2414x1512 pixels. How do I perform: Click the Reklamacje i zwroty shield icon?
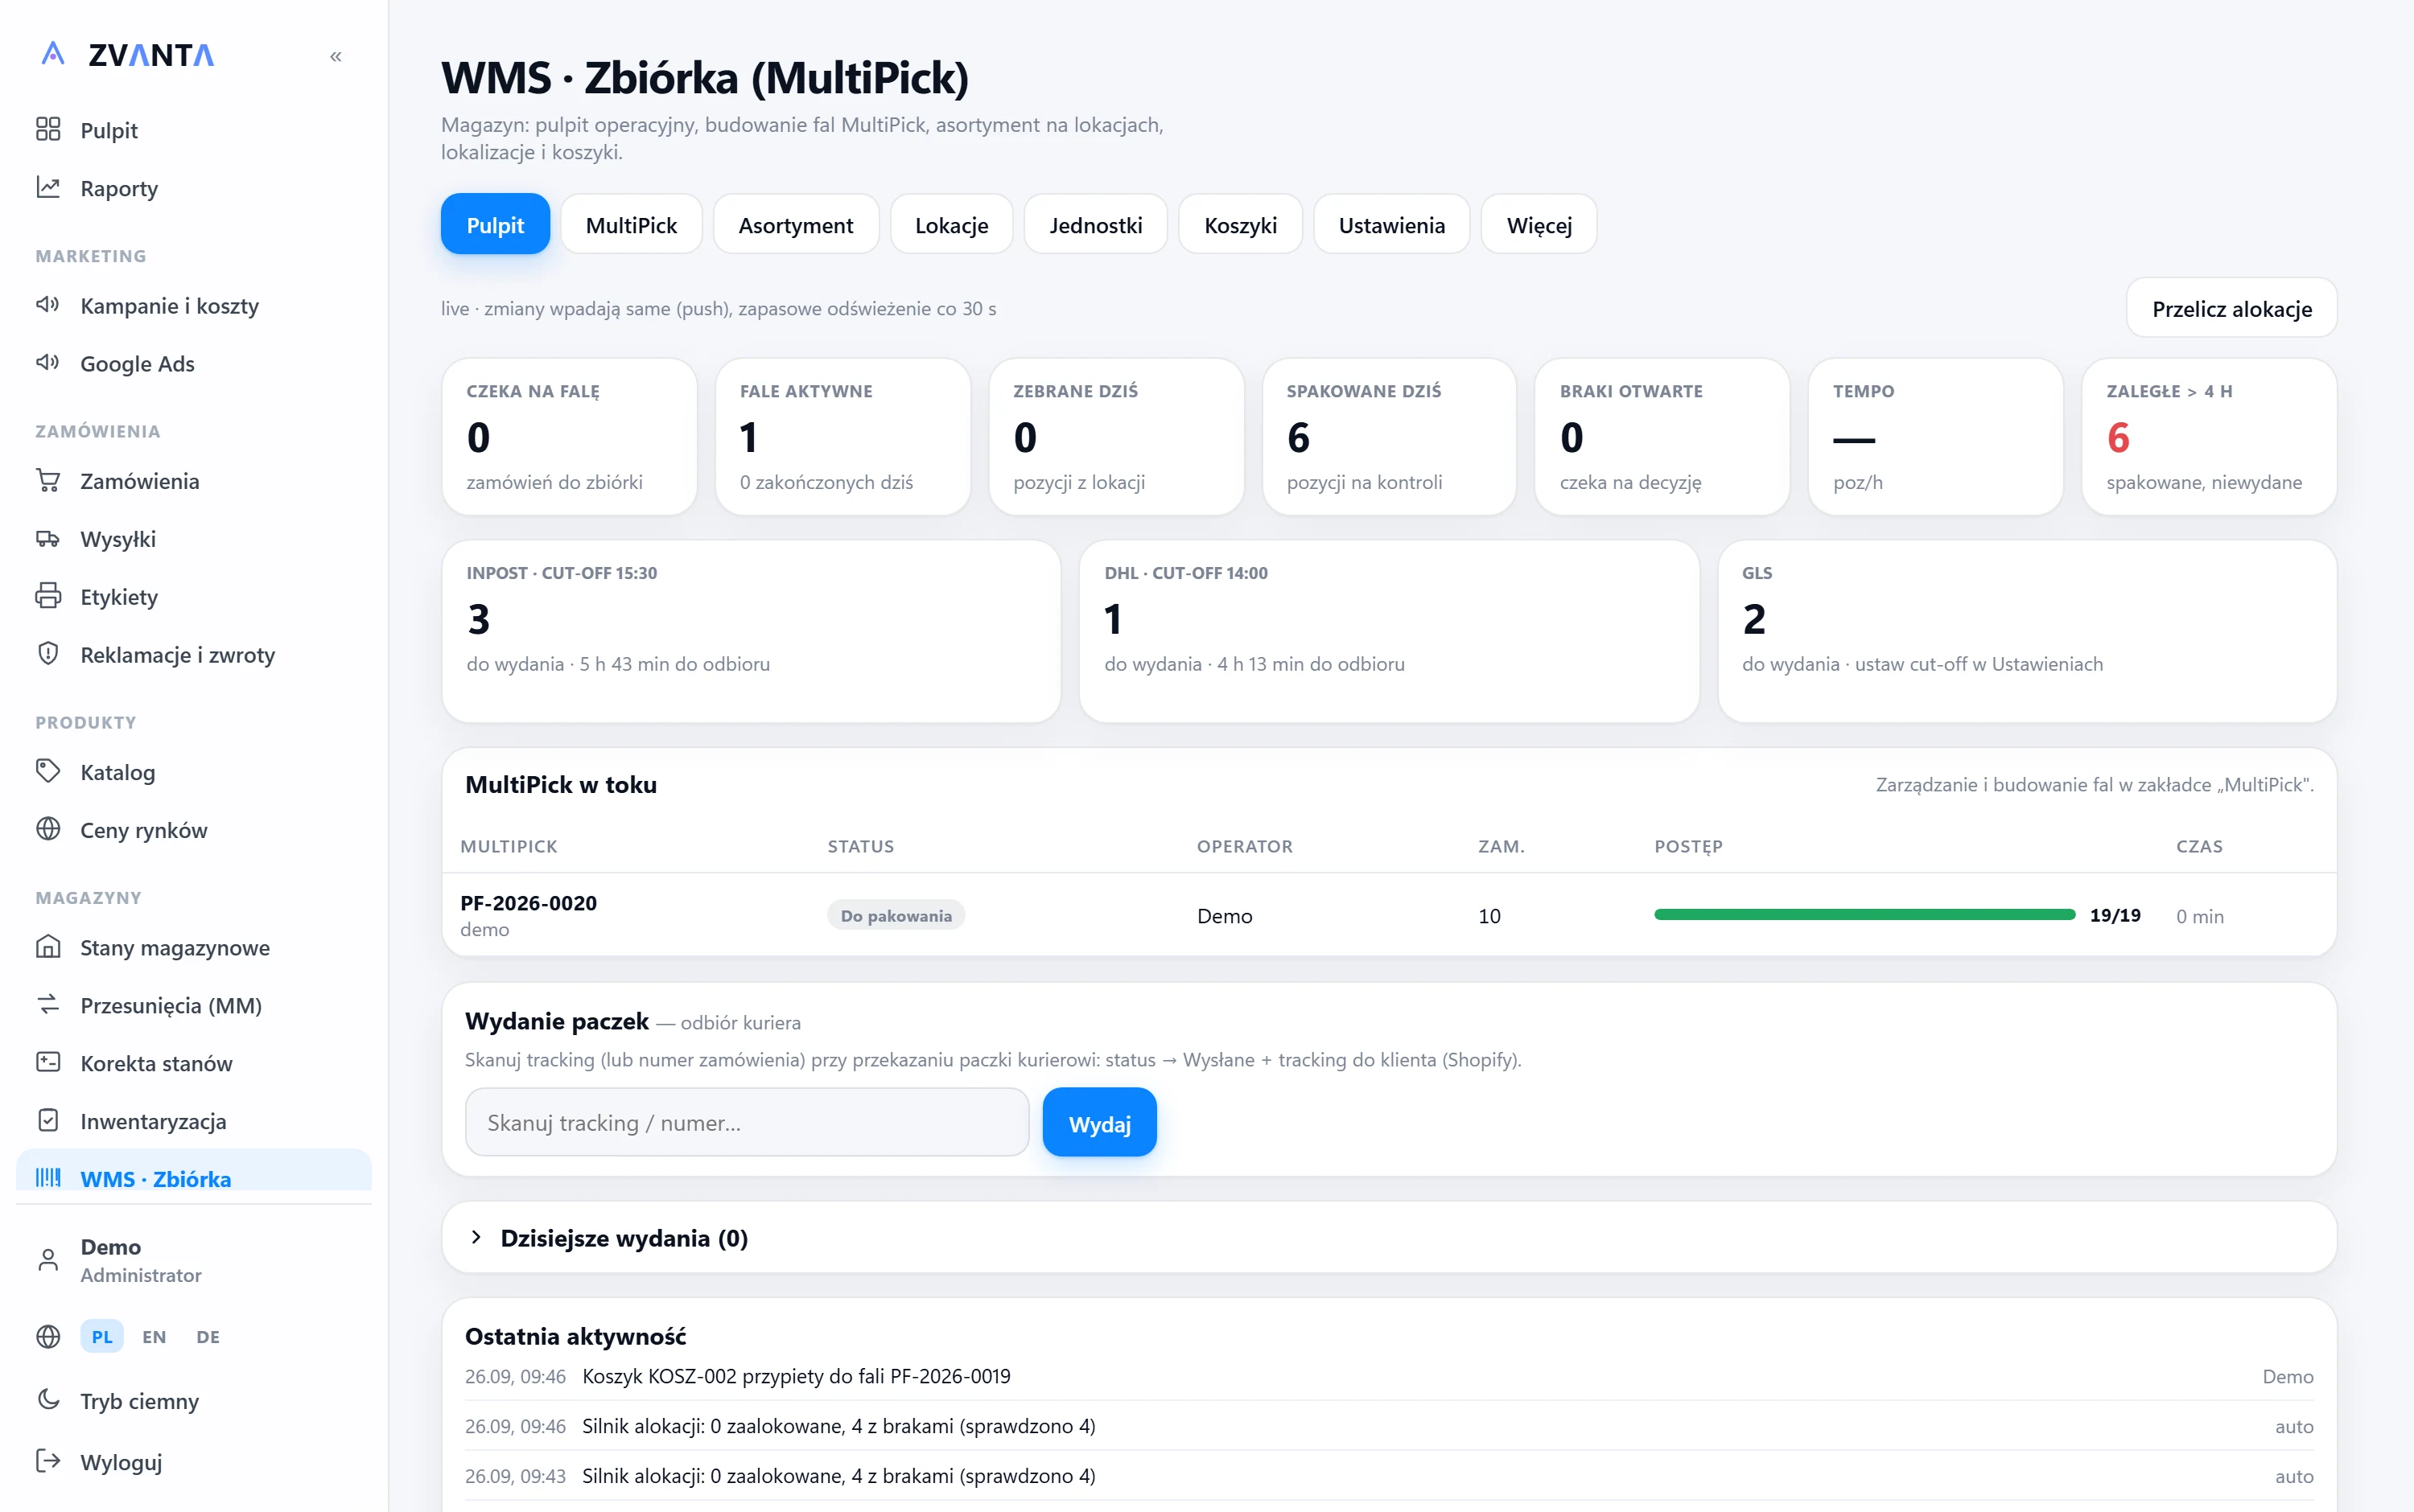click(x=48, y=654)
